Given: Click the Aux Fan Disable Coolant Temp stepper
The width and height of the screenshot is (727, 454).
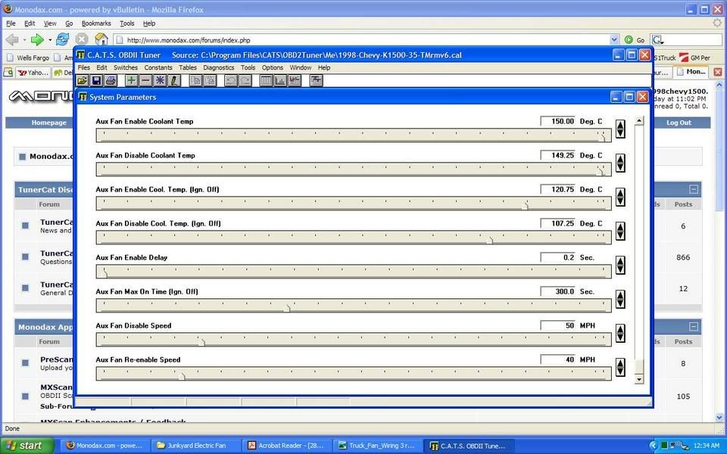Looking at the screenshot, I should [620, 163].
